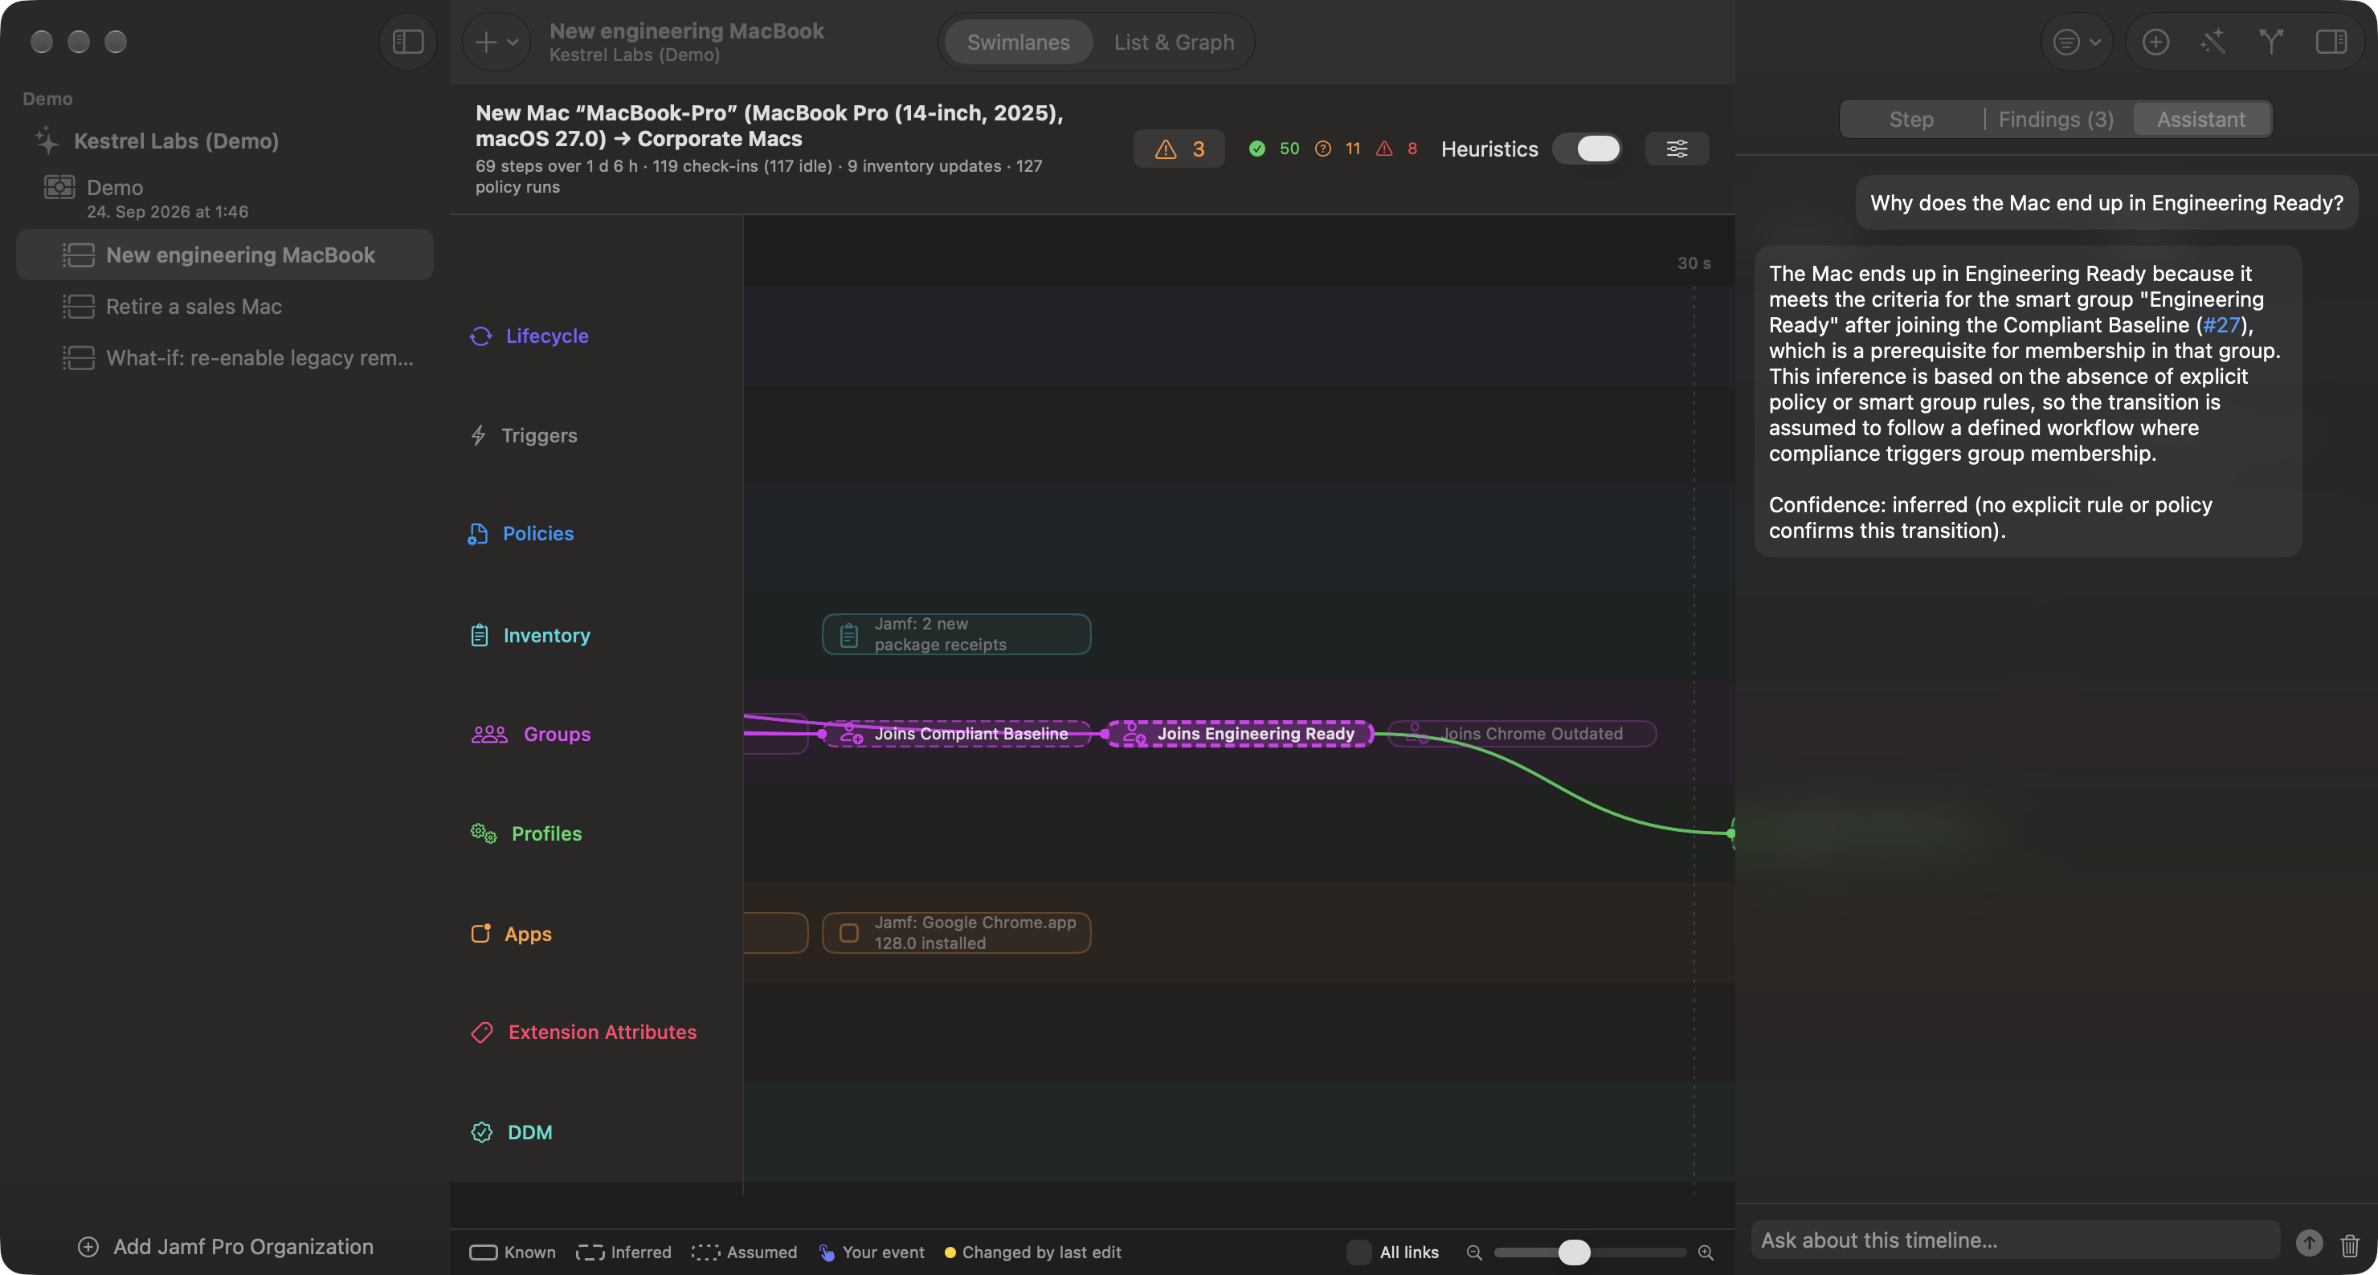2378x1275 pixels.
Task: Click the 3 warnings badge
Action: tap(1179, 149)
